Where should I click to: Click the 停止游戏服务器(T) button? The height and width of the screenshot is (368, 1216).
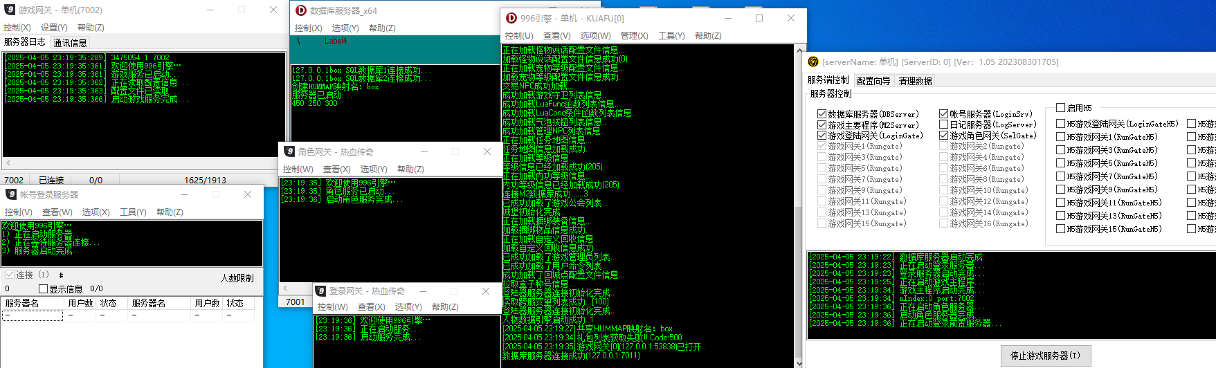click(x=1045, y=356)
